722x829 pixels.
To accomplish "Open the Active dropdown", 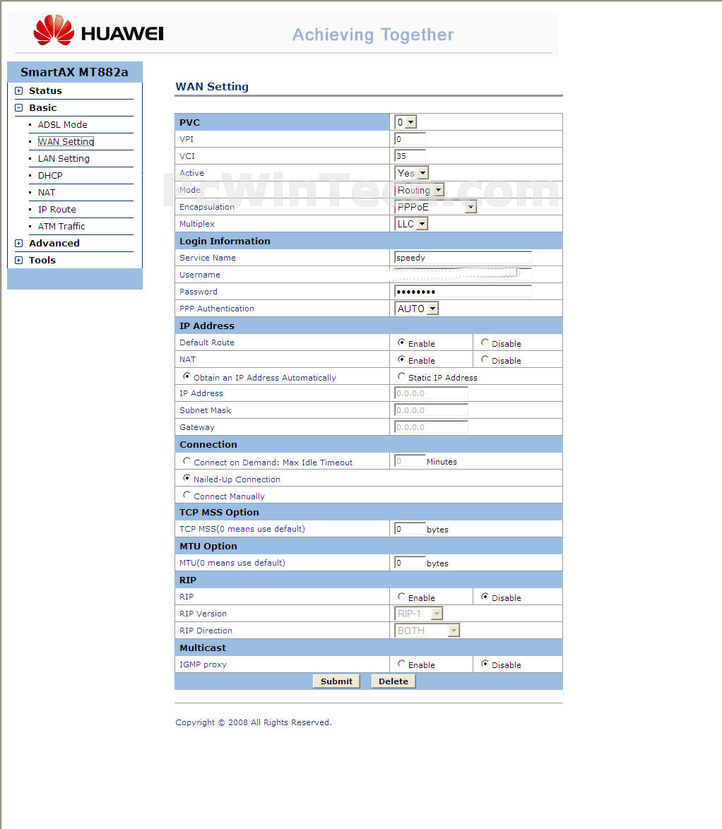I will (412, 173).
